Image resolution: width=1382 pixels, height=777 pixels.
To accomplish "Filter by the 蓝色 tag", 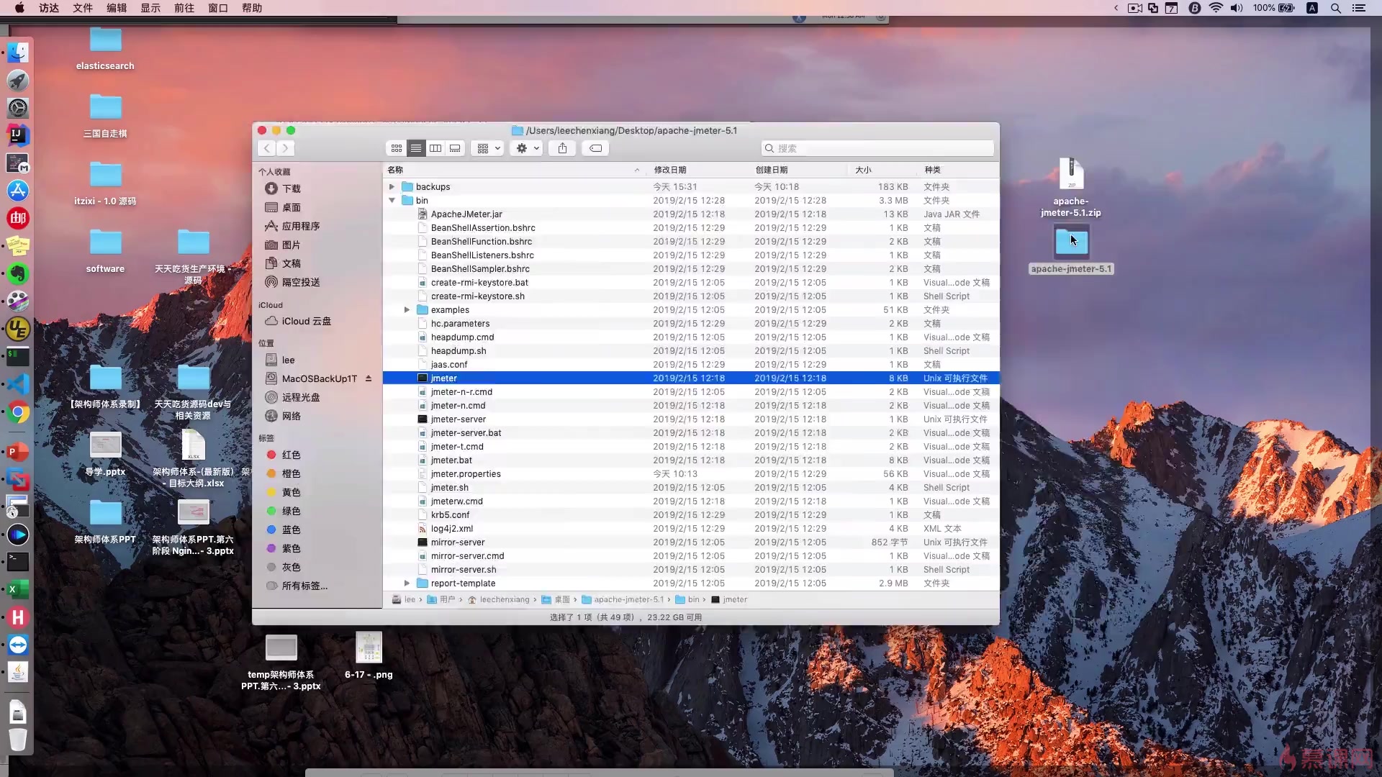I will pos(291,530).
